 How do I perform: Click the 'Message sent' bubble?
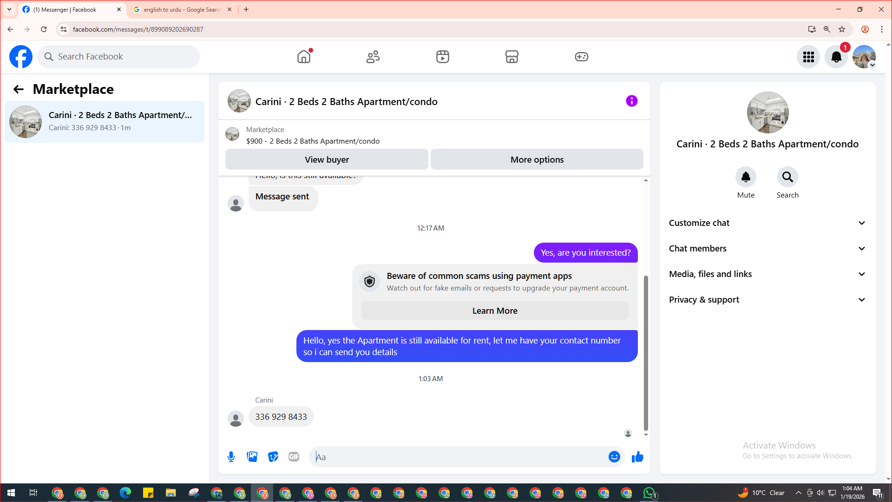point(283,198)
